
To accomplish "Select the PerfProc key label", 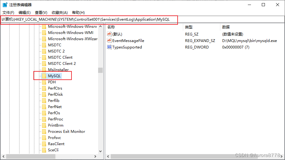I will click(55, 119).
